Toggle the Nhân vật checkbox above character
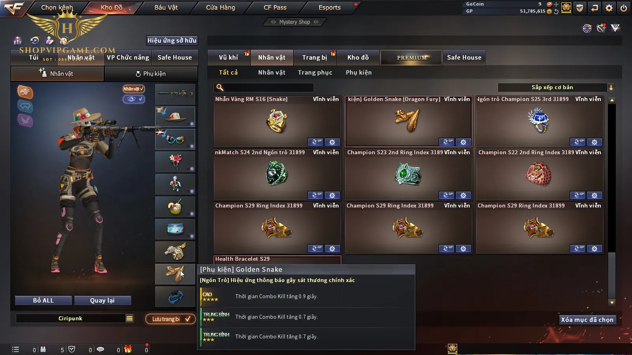 click(134, 89)
